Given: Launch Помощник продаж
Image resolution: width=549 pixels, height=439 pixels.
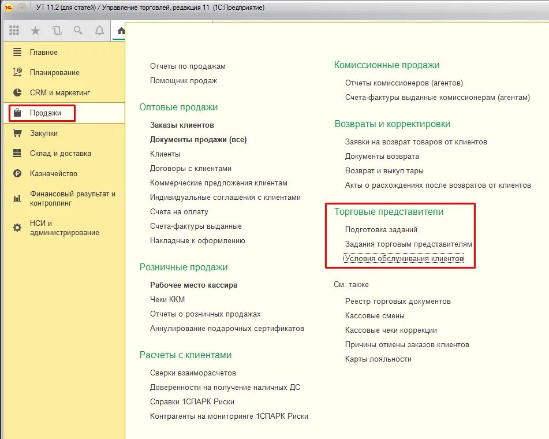Looking at the screenshot, I should pos(184,81).
